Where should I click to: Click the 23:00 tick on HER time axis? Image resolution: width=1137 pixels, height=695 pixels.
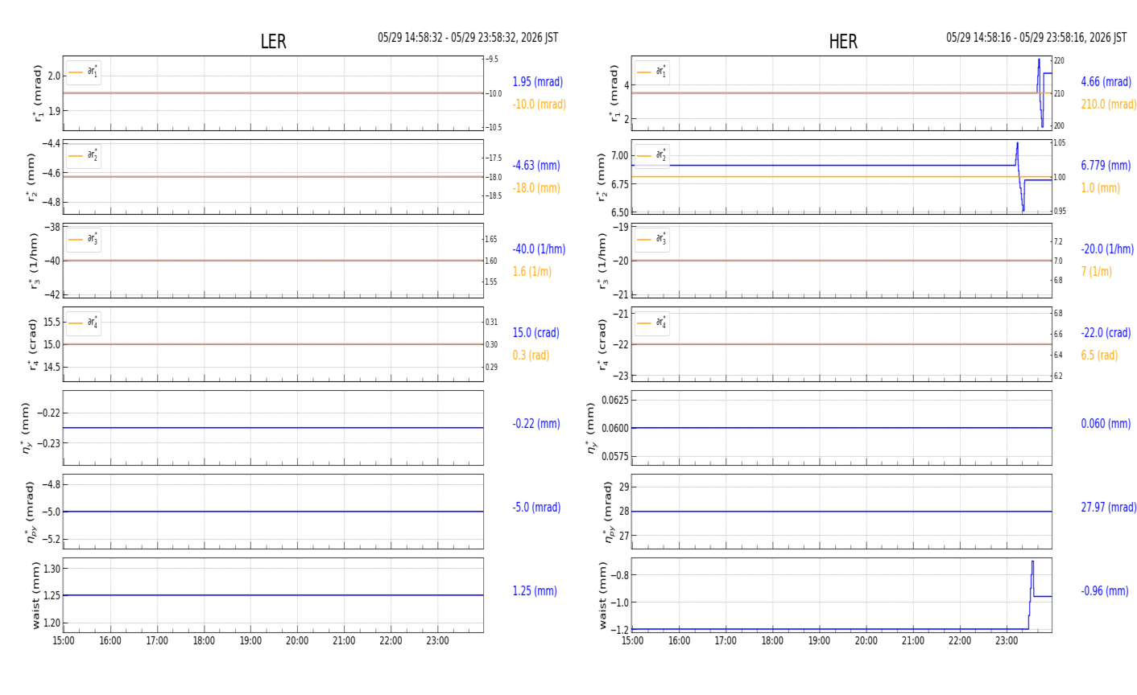click(1006, 641)
